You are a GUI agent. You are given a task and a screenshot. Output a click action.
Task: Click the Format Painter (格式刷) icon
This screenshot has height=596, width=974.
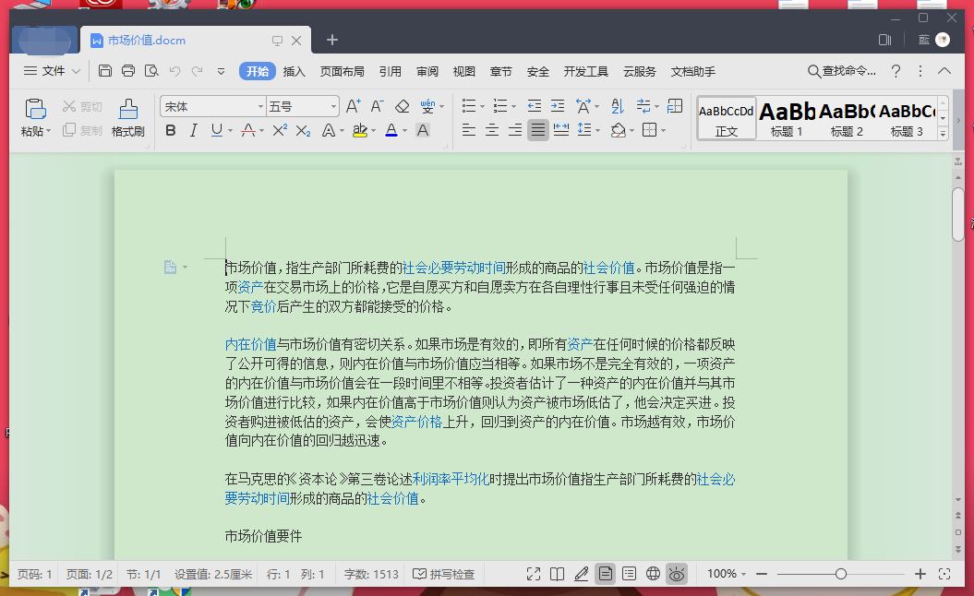128,115
